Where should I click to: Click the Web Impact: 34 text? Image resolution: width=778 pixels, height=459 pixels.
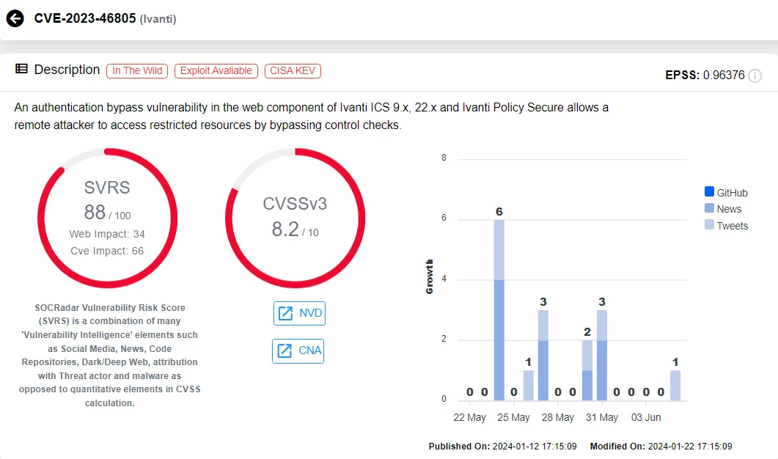107,234
